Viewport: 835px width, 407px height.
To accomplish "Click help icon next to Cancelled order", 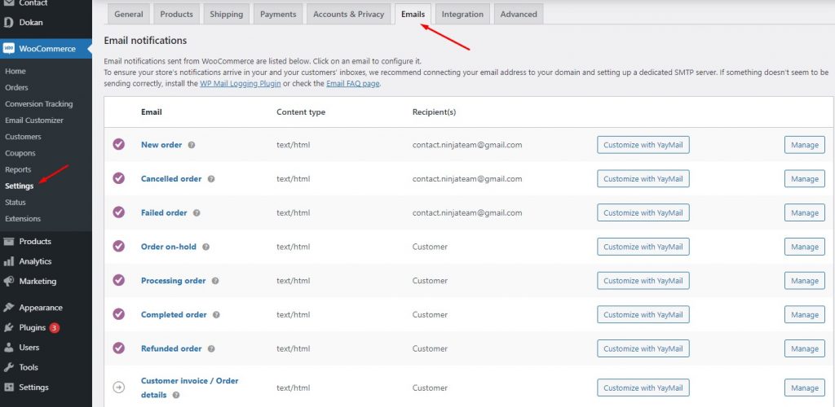I will point(210,179).
